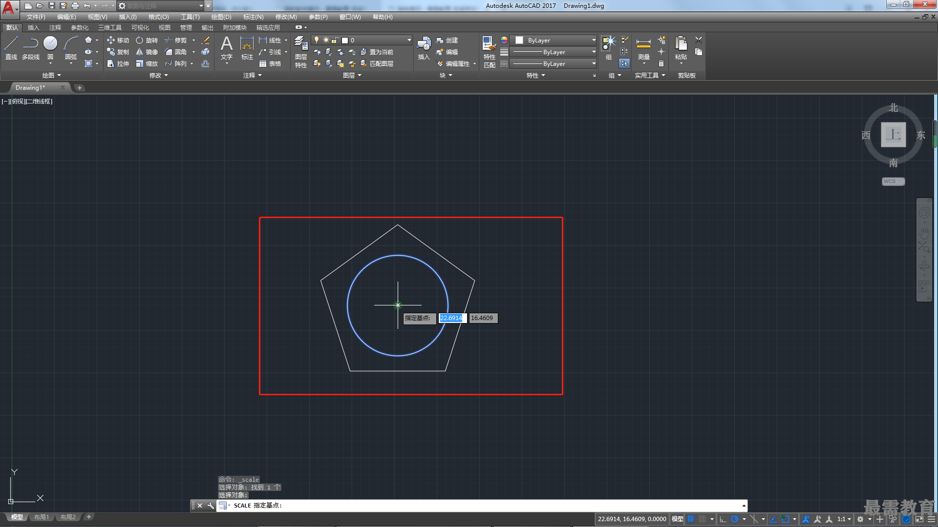Toggle grid display in status bar
Viewport: 938px width, 527px height.
[691, 519]
